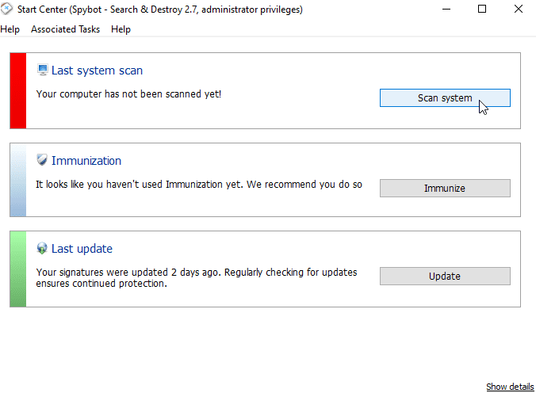Click the Last system scan heading
Image resolution: width=536 pixels, height=393 pixels.
97,71
